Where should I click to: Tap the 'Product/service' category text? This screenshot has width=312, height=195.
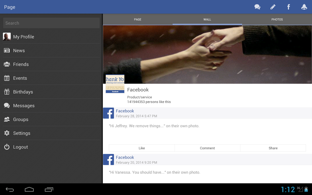[140, 97]
